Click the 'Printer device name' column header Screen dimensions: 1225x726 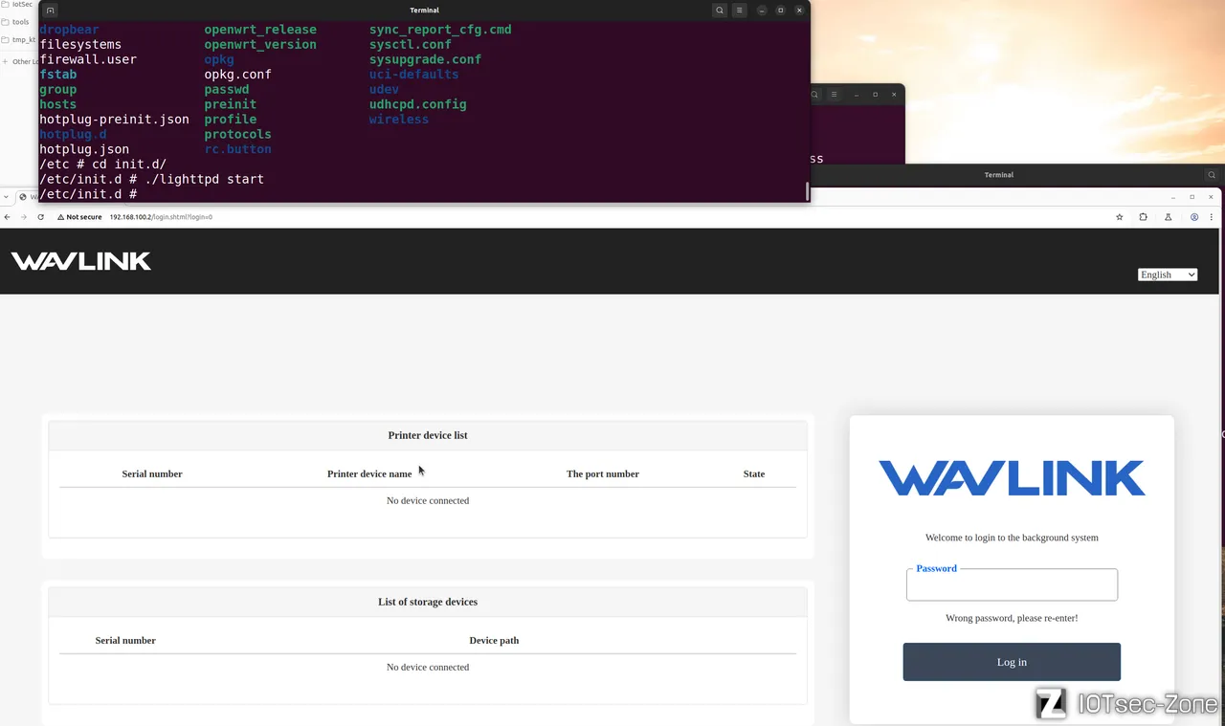[x=369, y=473]
